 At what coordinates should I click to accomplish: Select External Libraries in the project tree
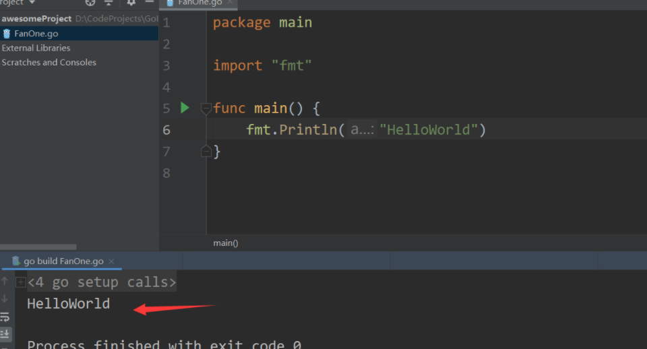pyautogui.click(x=36, y=48)
